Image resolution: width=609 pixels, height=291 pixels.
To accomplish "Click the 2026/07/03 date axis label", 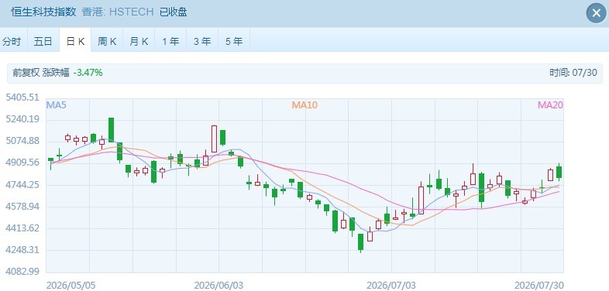I will click(391, 286).
